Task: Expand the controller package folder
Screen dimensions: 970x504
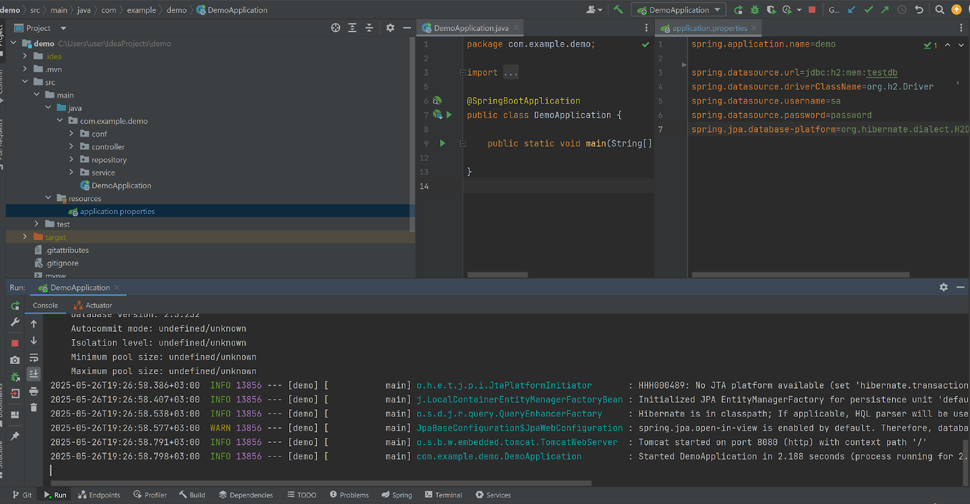Action: tap(72, 147)
